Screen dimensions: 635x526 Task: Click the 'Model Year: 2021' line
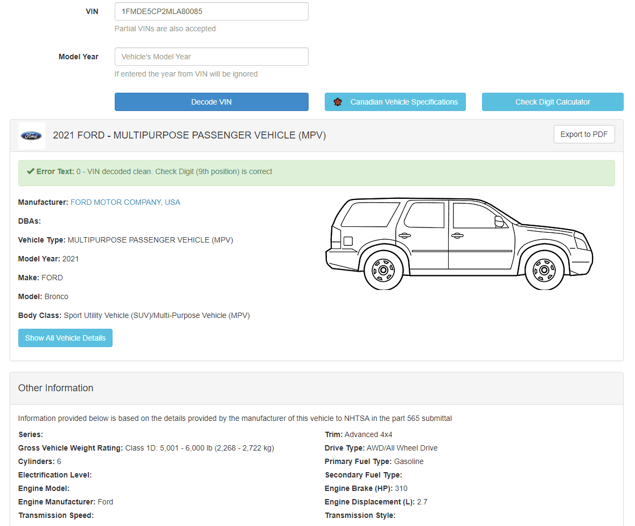(x=48, y=259)
